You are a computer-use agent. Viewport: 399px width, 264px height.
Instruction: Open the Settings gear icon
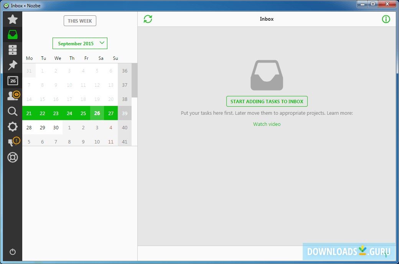(x=12, y=127)
